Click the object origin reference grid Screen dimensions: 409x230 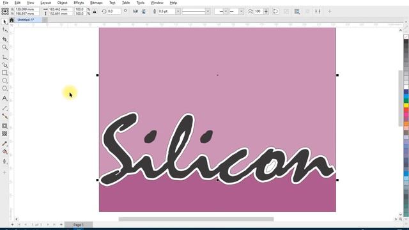click(5, 11)
